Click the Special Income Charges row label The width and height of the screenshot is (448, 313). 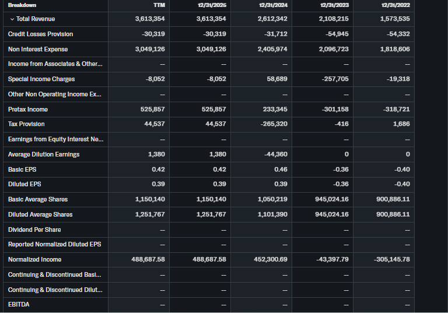[41, 79]
